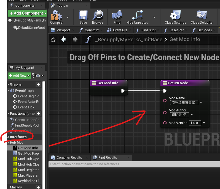Select DefaultSceneRoot component
Viewport: 220px width, 189px height.
(x=29, y=28)
